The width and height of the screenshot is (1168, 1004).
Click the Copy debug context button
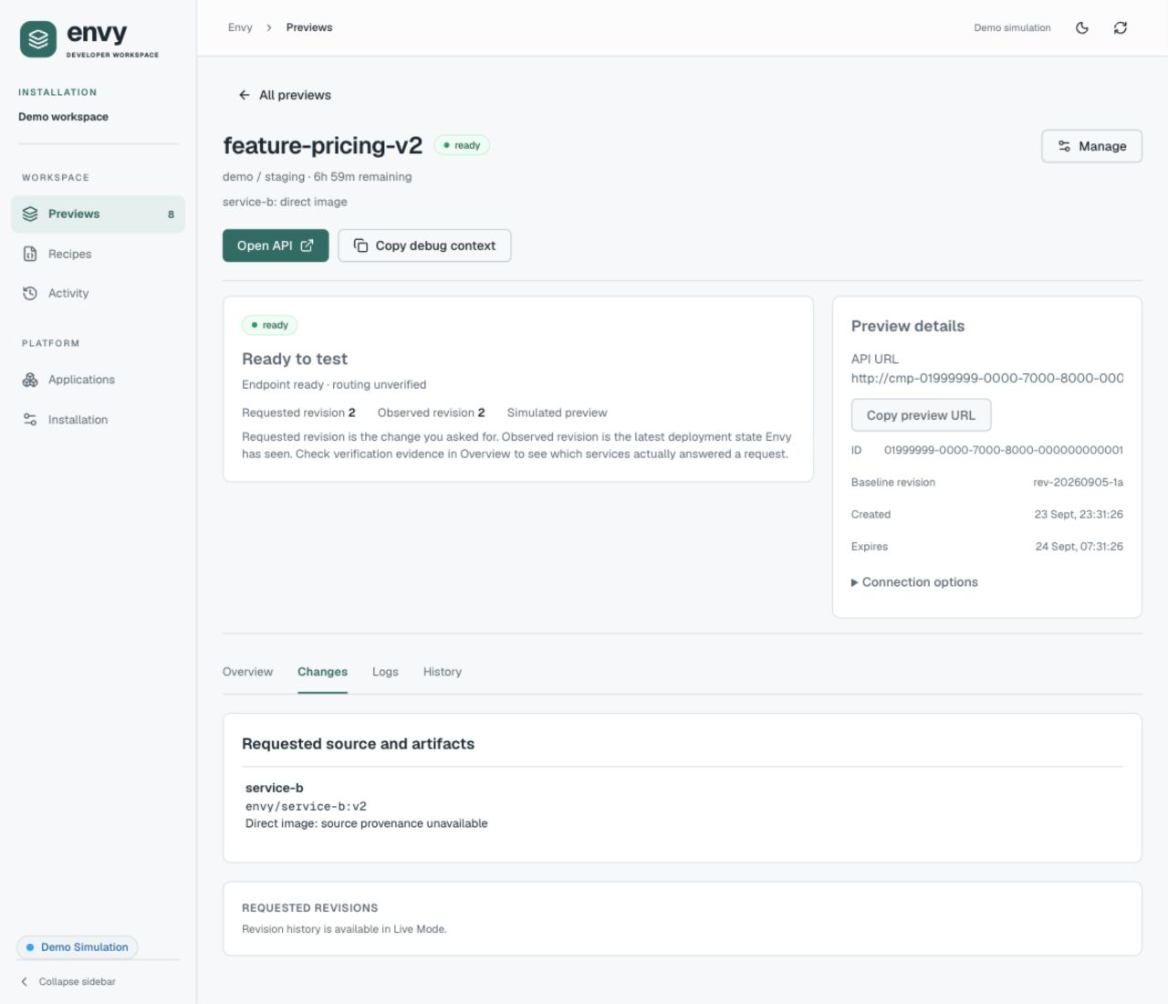pos(424,246)
